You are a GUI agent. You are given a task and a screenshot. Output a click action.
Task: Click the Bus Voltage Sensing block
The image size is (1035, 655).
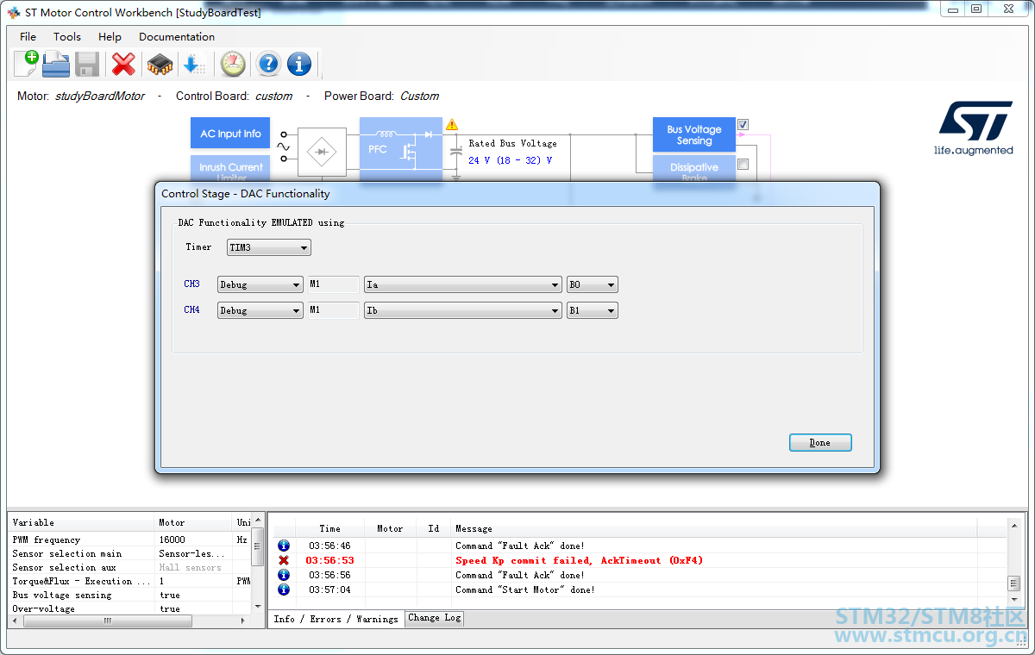[x=694, y=134]
